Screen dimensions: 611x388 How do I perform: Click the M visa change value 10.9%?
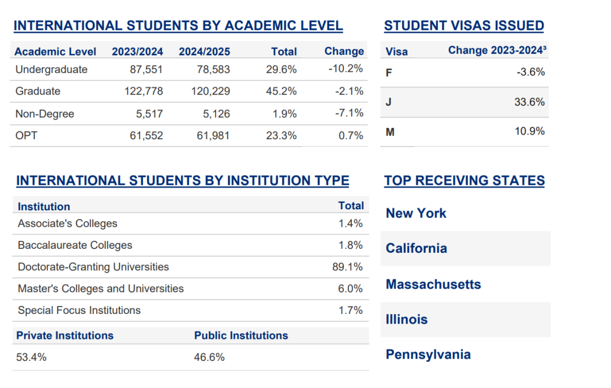(x=530, y=131)
